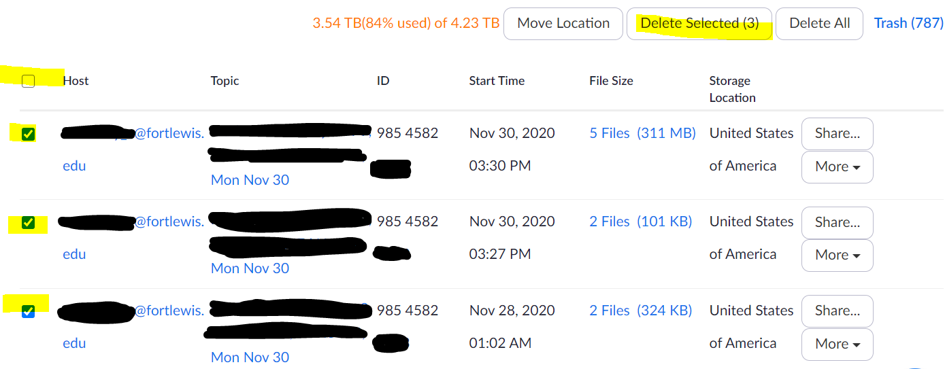Share the 03:27 PM recording
The width and height of the screenshot is (945, 369).
coord(837,223)
